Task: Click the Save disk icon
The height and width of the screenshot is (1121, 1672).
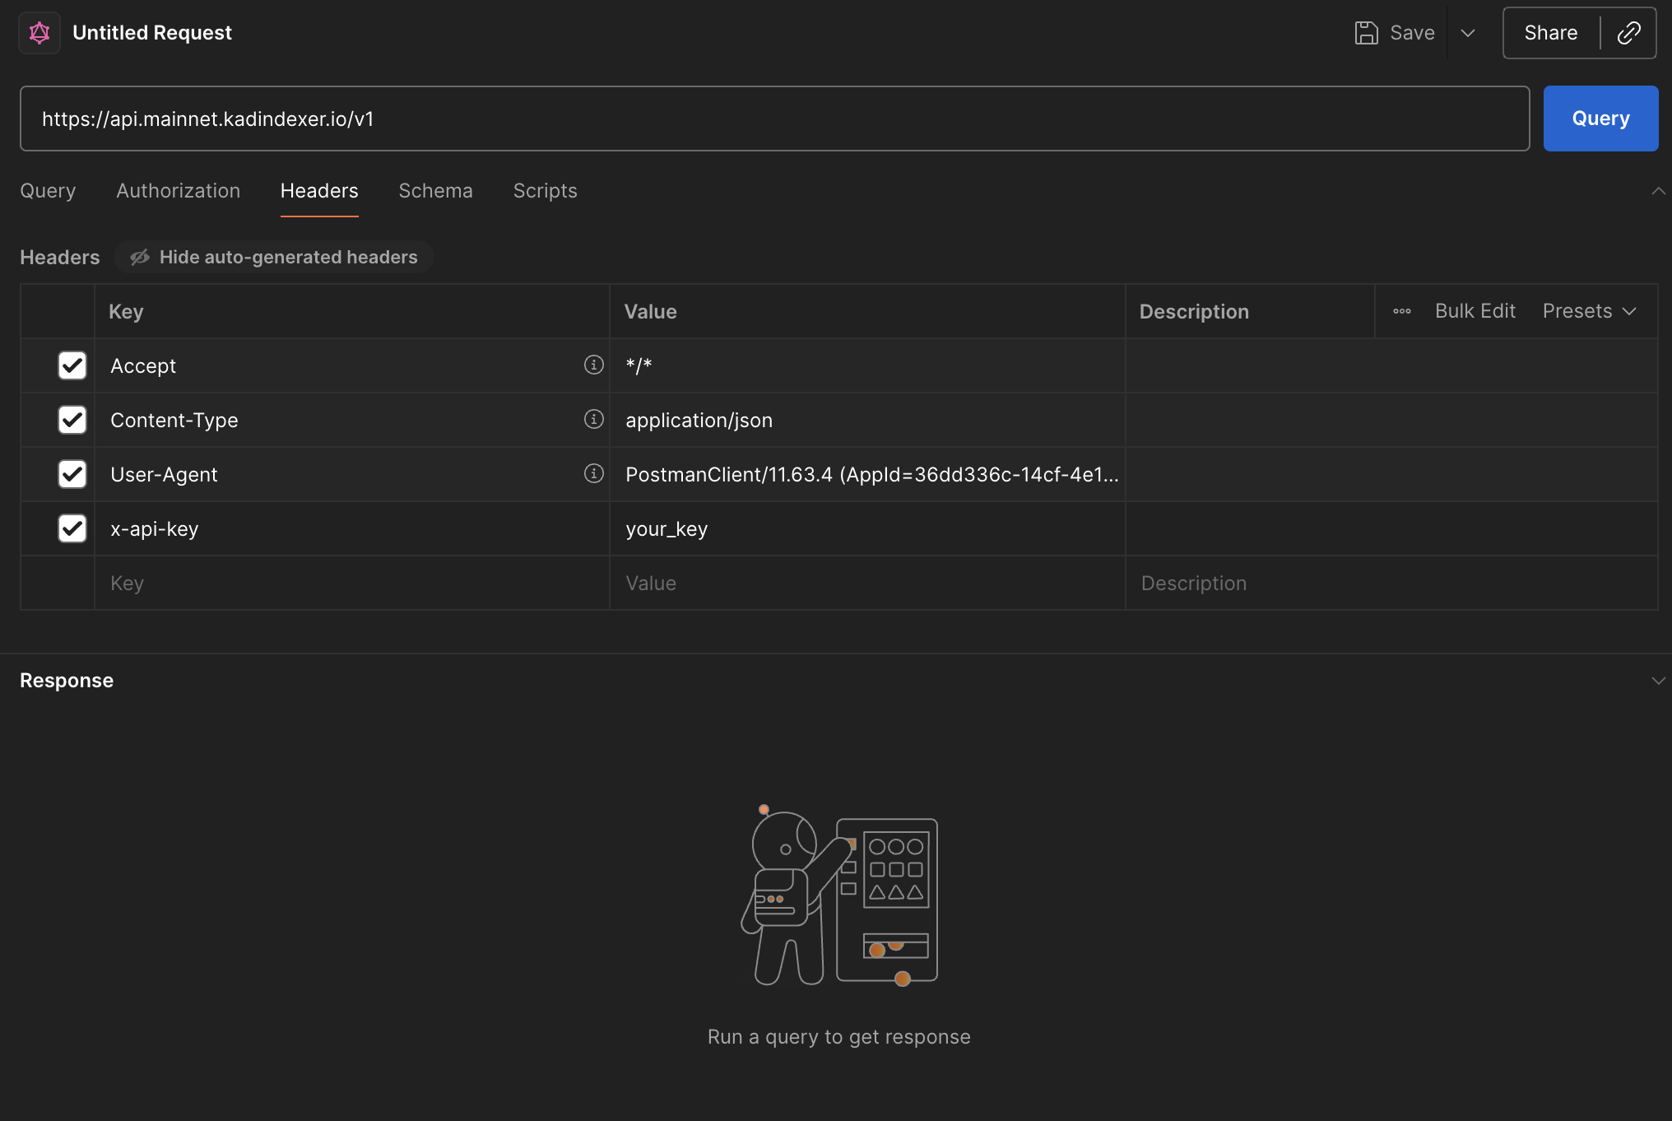Action: (1366, 33)
